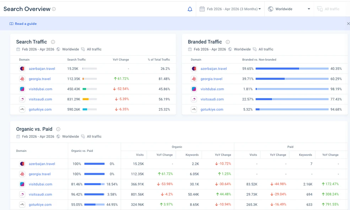This screenshot has height=210, width=350.
Task: Click info icon beside Organic vs. Paid title
Action: [58, 129]
